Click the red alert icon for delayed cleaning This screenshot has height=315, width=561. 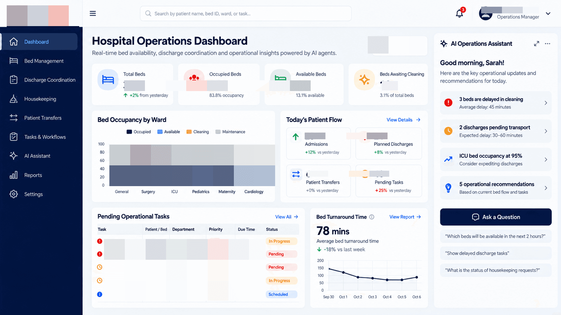coord(448,103)
